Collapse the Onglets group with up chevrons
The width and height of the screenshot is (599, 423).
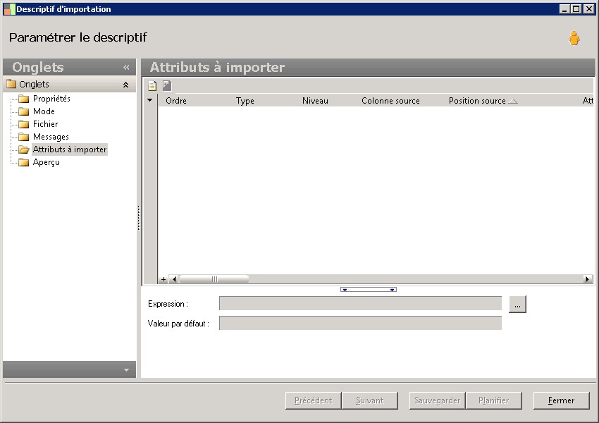(125, 85)
